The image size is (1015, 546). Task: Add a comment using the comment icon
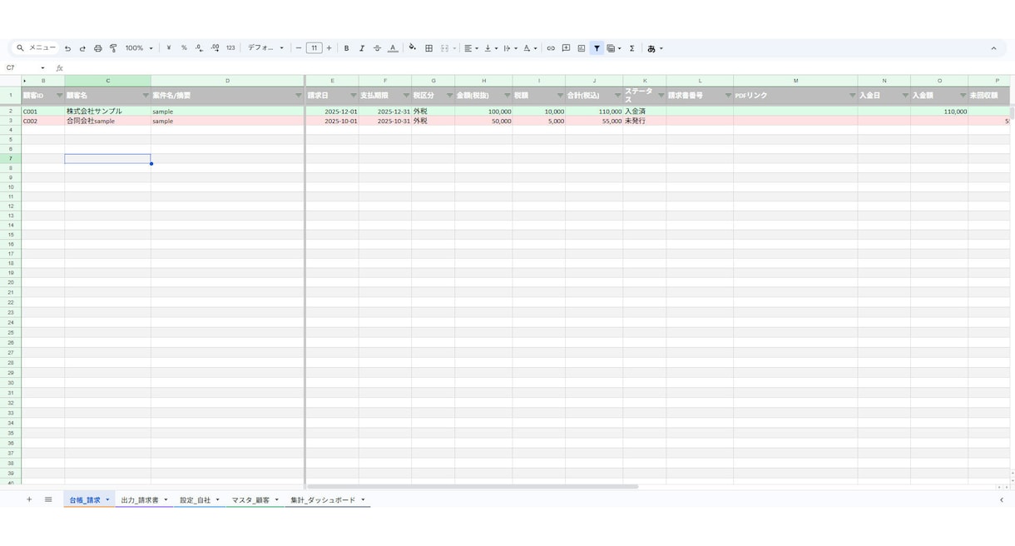pyautogui.click(x=566, y=48)
